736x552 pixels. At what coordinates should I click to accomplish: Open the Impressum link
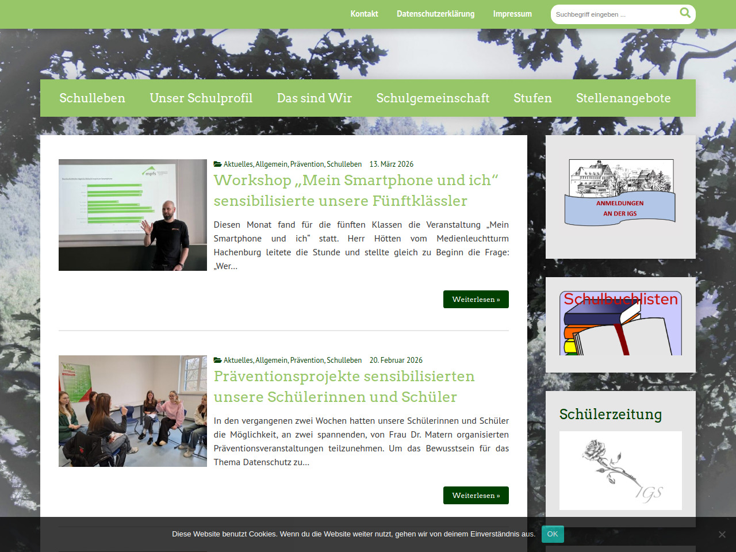point(512,14)
